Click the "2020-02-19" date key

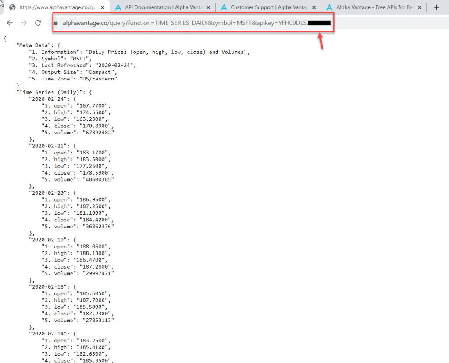[x=49, y=240]
